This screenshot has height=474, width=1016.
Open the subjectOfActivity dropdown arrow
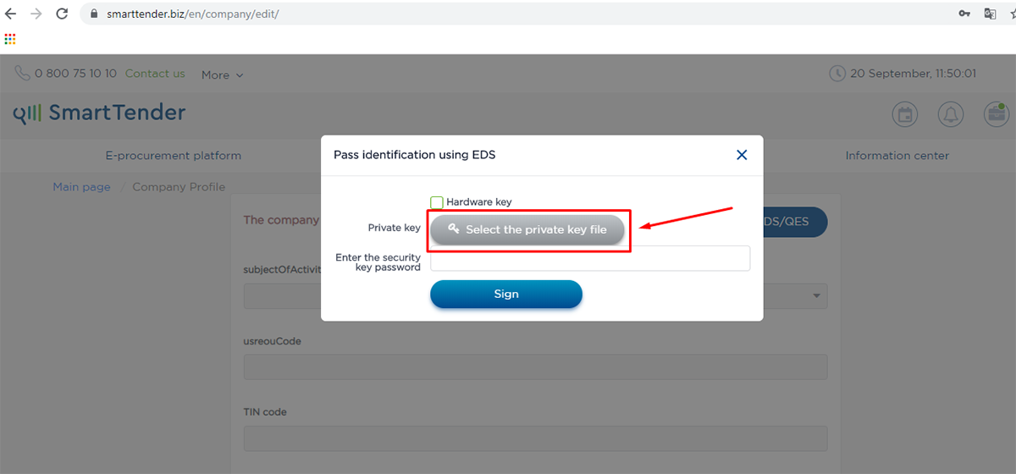(816, 296)
